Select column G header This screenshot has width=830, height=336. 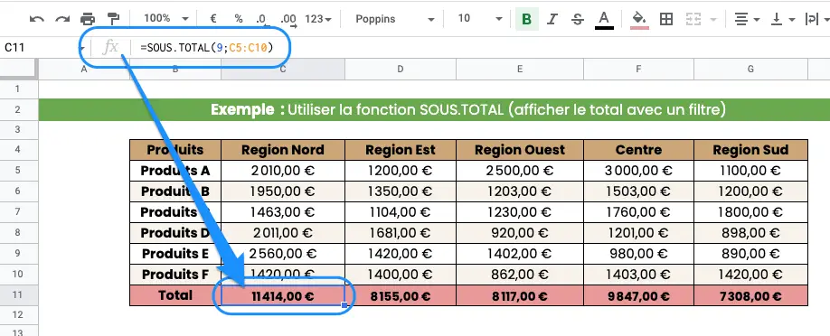click(x=750, y=69)
